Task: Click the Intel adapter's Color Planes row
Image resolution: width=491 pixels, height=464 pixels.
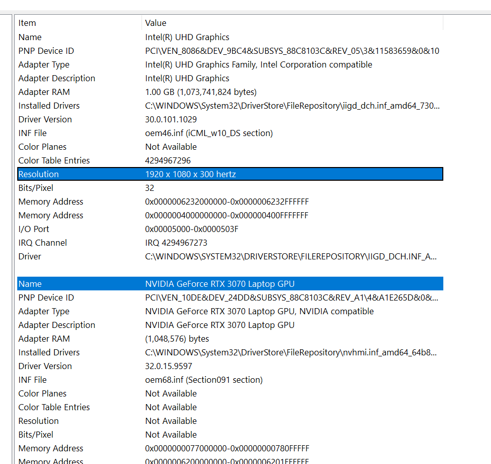Action: [230, 147]
